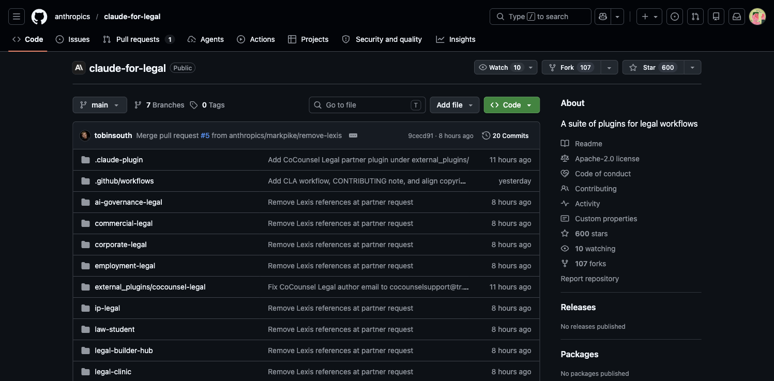Open the .github/workflows folder
Screen dimensions: 774x381
coord(124,181)
